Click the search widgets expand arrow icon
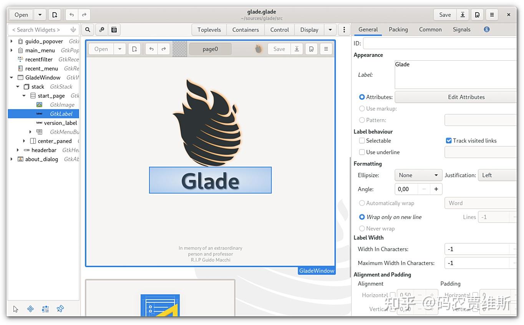524x325 pixels. point(73,30)
